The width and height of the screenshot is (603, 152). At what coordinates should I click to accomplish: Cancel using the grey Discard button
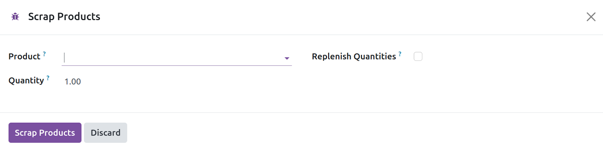[106, 133]
